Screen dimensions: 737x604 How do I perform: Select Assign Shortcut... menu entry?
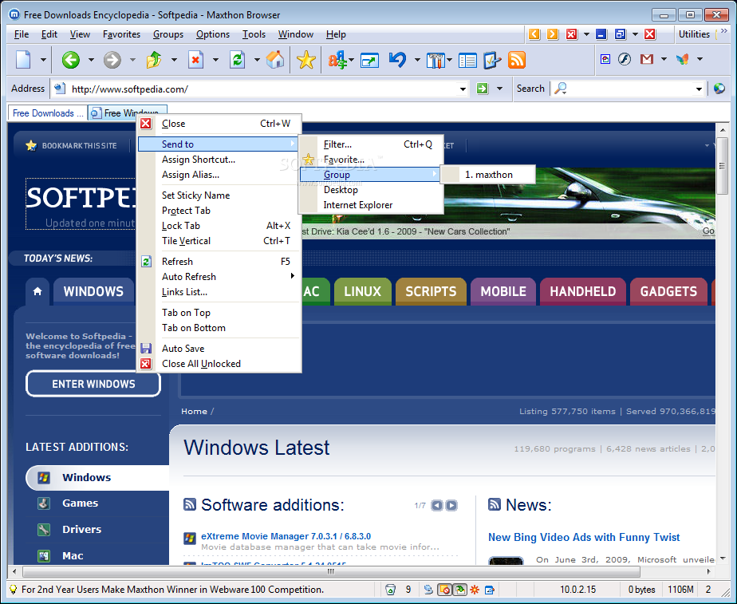click(x=219, y=160)
